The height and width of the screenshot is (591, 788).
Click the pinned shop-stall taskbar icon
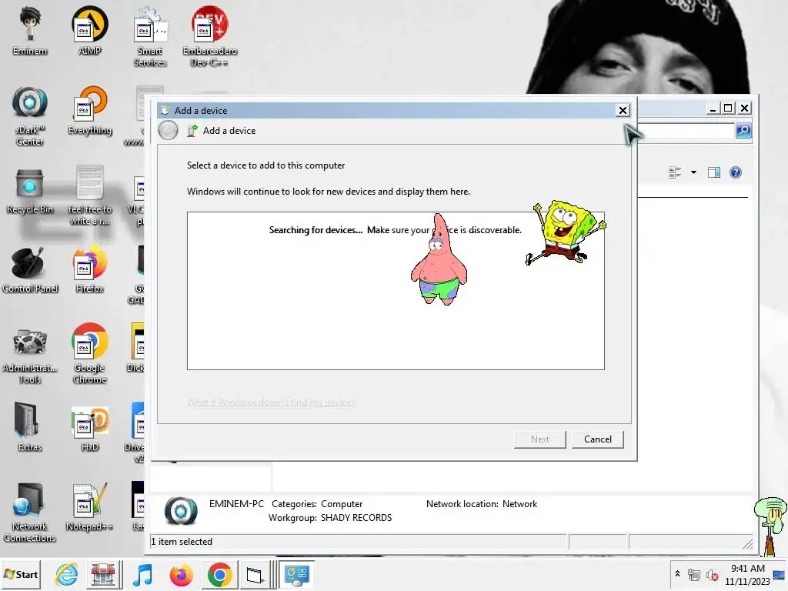click(x=102, y=574)
